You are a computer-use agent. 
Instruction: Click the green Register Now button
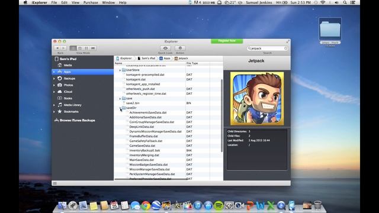[227, 41]
